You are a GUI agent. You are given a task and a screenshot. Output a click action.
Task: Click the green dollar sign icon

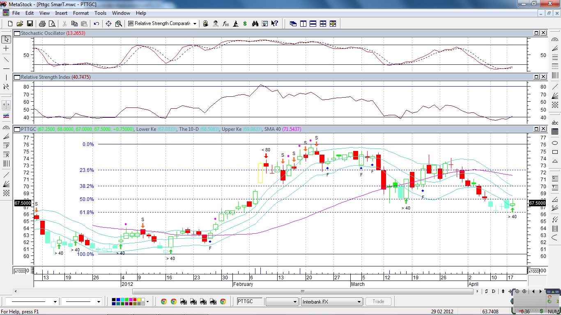coord(245,24)
